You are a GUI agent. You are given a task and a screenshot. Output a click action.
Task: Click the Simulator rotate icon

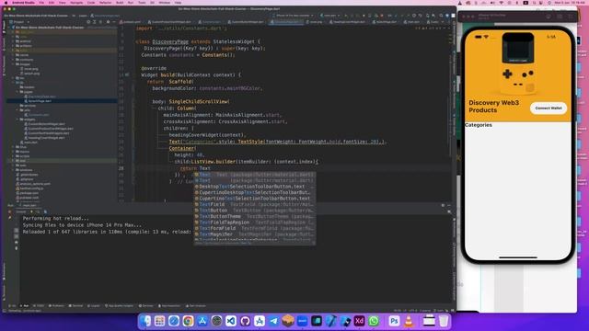point(571,17)
